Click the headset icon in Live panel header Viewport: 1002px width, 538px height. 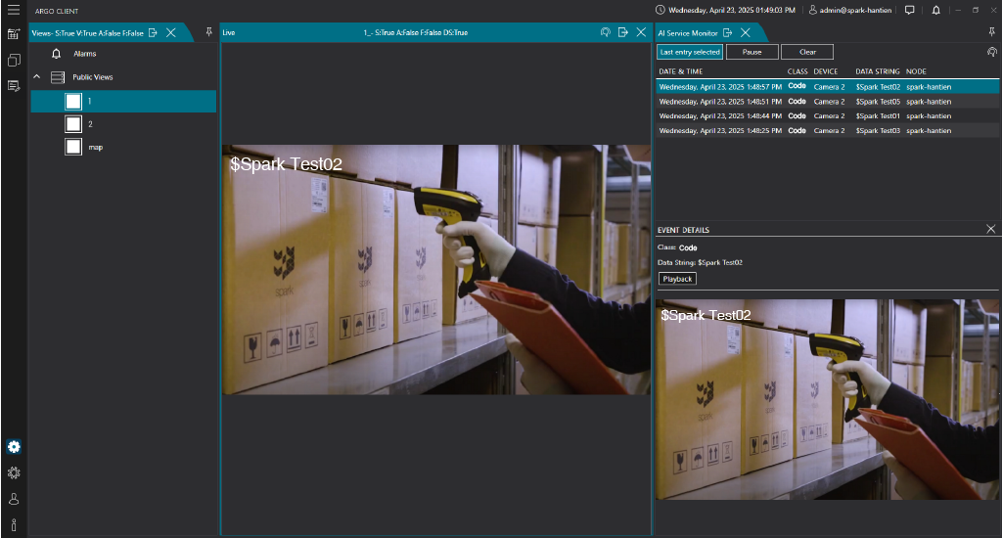pos(606,32)
